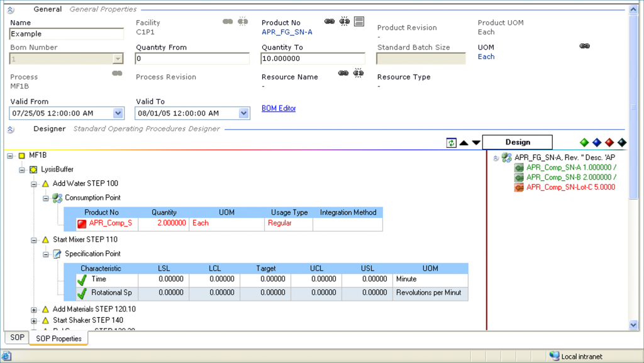
Task: Click the red APR_Comp_SN-Lot-C component icon
Action: (519, 187)
